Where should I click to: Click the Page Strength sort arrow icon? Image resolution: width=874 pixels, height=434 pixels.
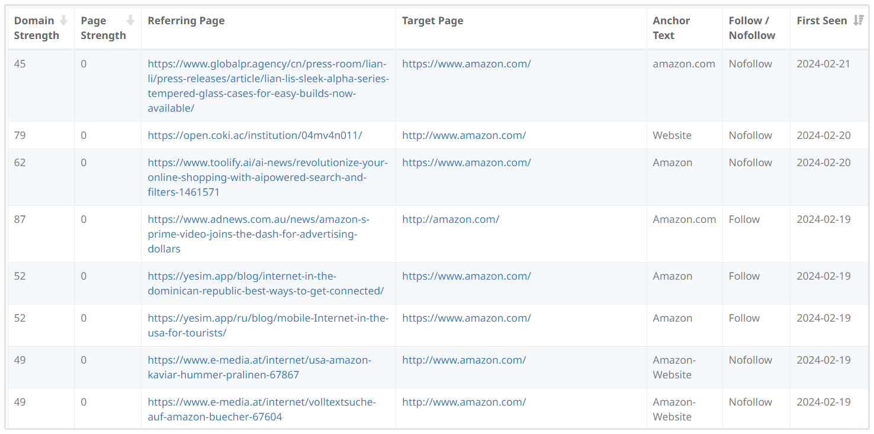point(130,21)
